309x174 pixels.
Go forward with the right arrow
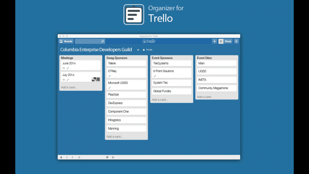(x=72, y=157)
